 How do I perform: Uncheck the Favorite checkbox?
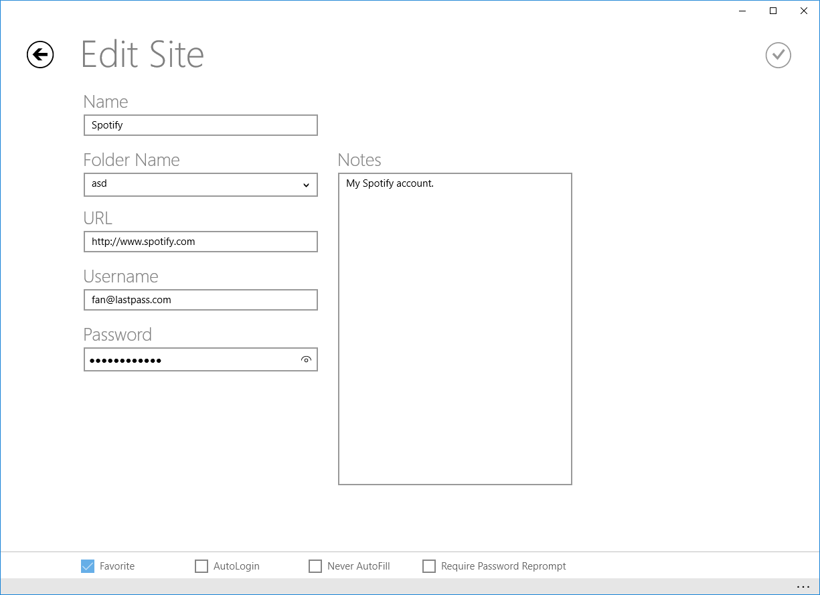[87, 566]
